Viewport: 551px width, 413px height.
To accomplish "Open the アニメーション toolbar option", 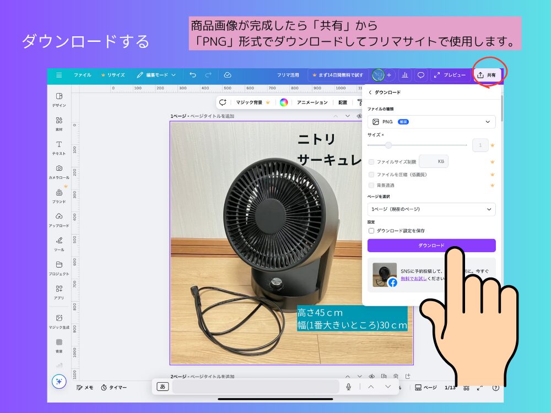I will pyautogui.click(x=312, y=102).
